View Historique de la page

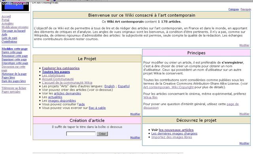click(x=14, y=74)
